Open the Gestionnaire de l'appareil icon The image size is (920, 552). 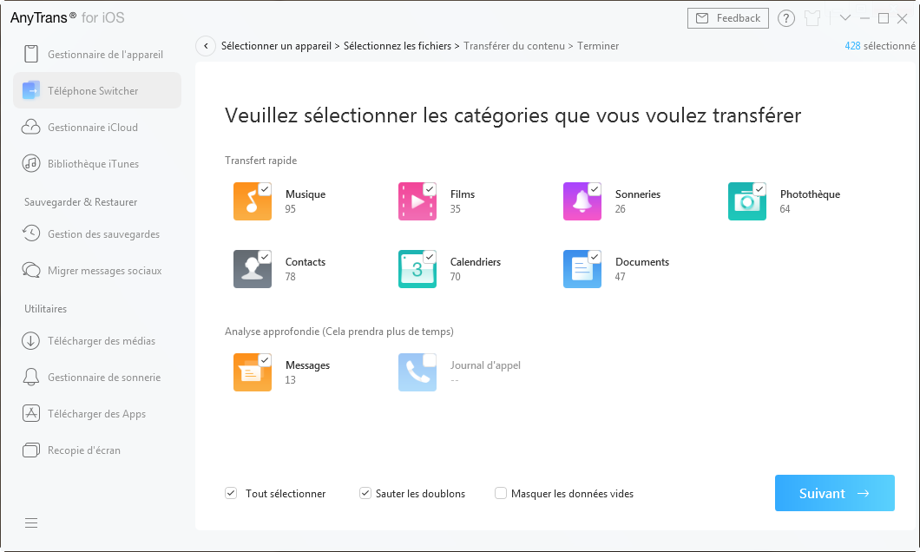tap(31, 54)
